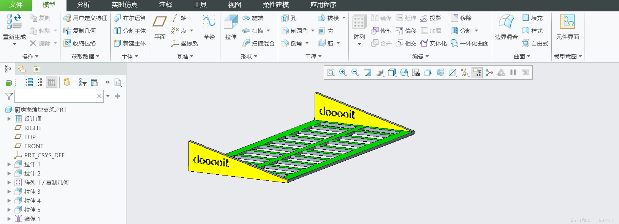
Task: Open the 元件界面 (Component Interface) tool
Action: pyautogui.click(x=567, y=27)
